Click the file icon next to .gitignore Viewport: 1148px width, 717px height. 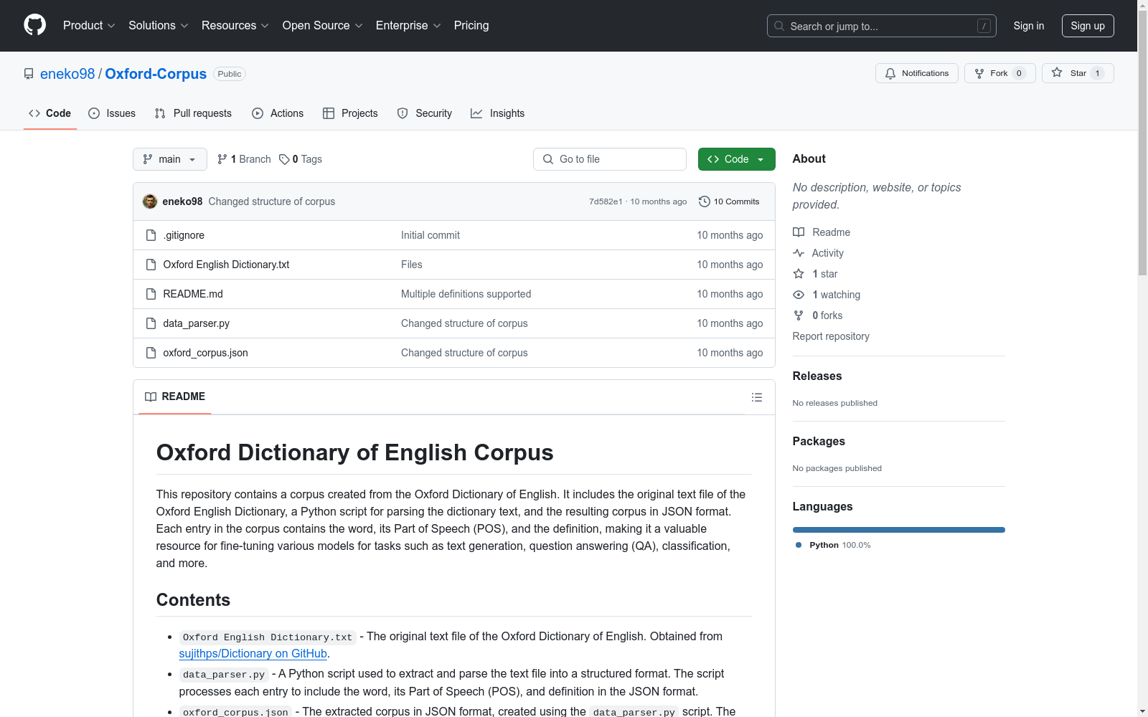point(151,235)
